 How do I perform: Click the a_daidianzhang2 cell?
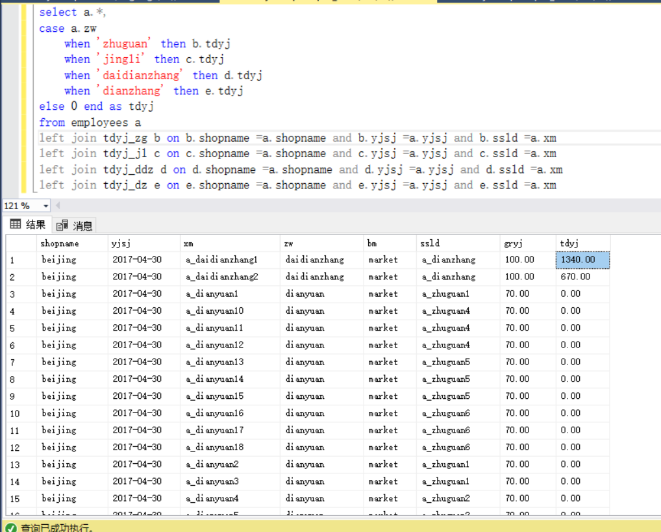click(x=230, y=277)
